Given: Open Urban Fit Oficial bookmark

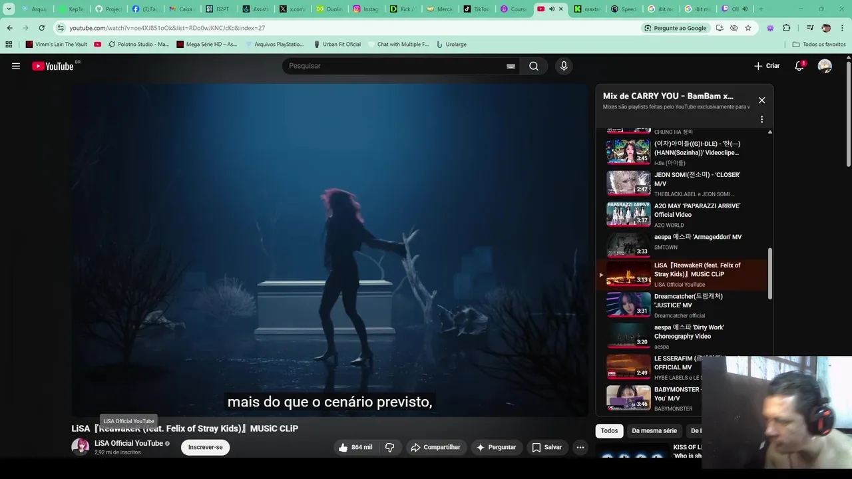Looking at the screenshot, I should 337,45.
